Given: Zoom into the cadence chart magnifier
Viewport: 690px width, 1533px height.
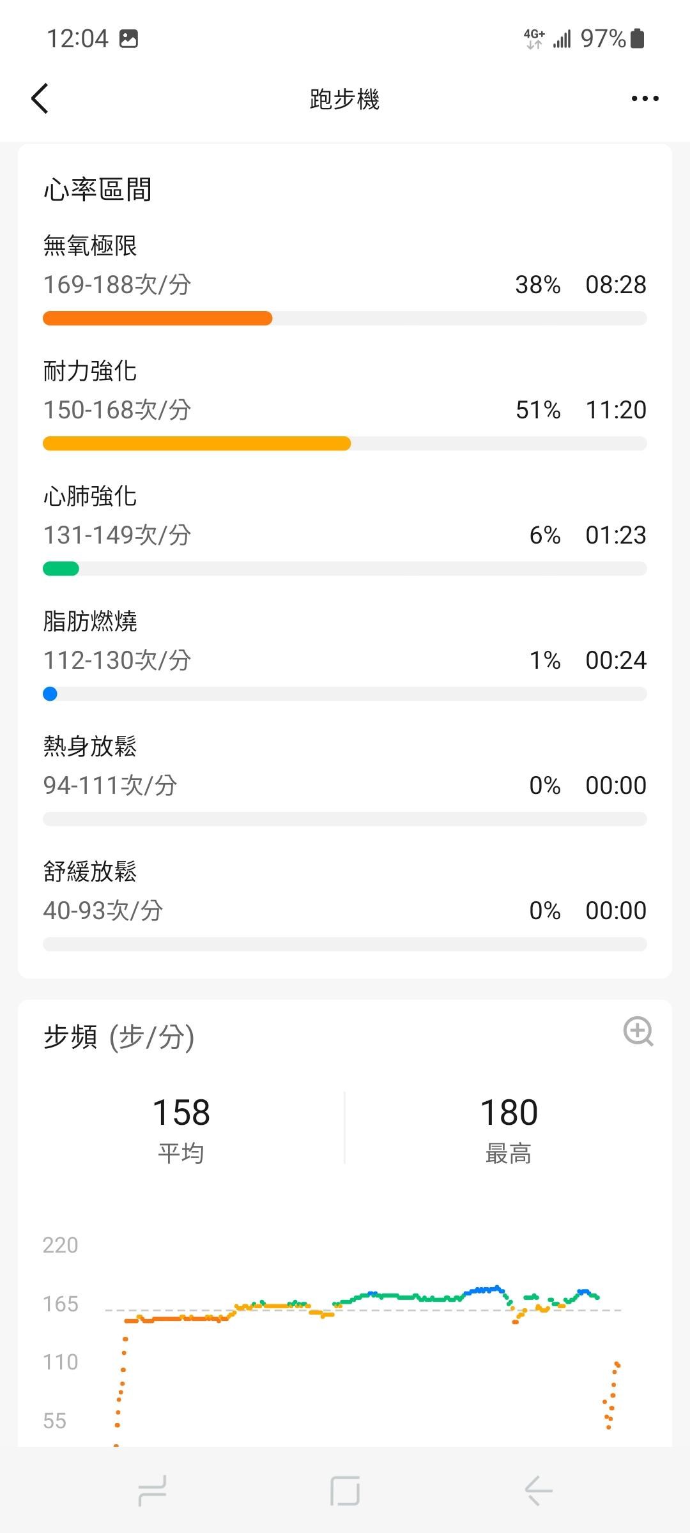Looking at the screenshot, I should pos(638,1031).
